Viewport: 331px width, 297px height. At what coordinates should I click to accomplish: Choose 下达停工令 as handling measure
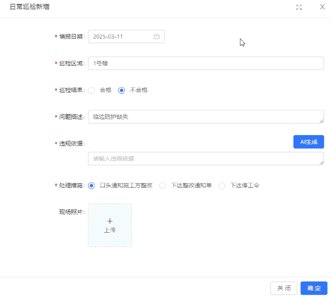(222, 185)
